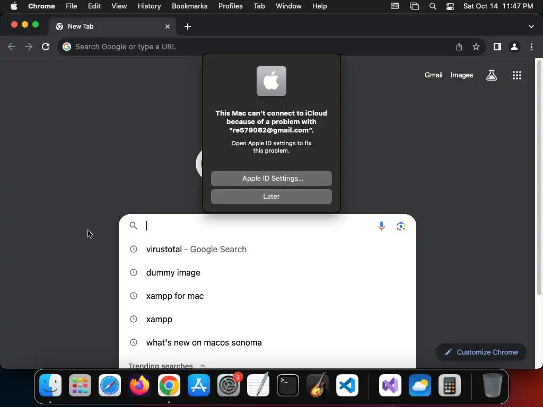543x407 pixels.
Task: Open TextEdit from the Dock
Action: pyautogui.click(x=258, y=385)
